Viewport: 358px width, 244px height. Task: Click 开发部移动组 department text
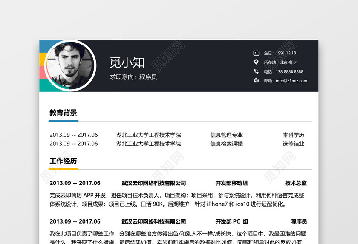pos(232,183)
